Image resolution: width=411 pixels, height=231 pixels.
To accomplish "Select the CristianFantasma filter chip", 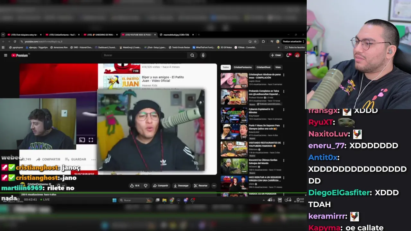I will 242,67.
